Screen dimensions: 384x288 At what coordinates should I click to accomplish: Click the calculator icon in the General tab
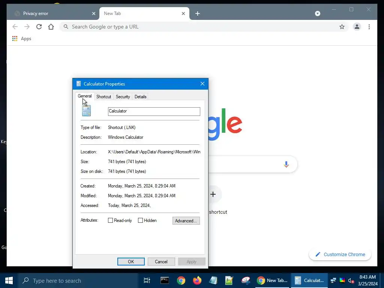coord(86,111)
